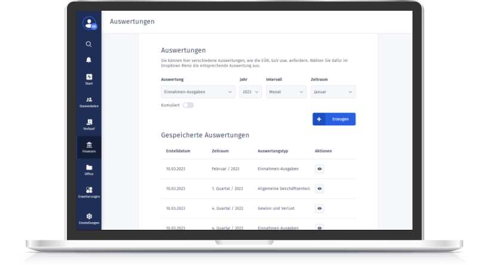The width and height of the screenshot is (489, 265).
Task: Open the Intervall dropdown showing Monat
Action: point(286,92)
